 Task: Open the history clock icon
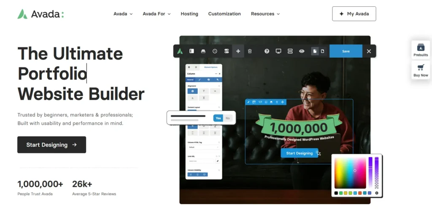pyautogui.click(x=215, y=51)
